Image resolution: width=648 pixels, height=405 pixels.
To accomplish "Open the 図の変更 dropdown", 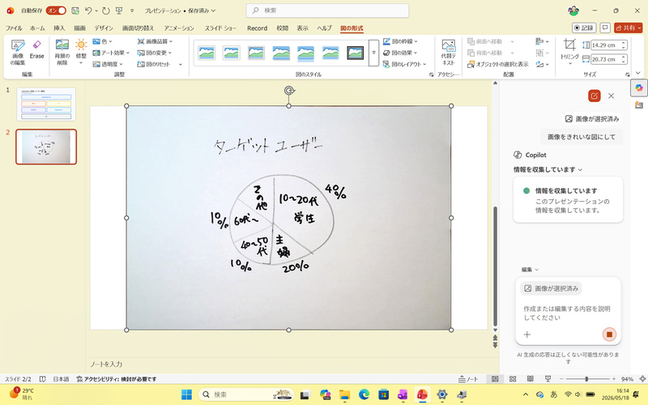I will click(154, 53).
